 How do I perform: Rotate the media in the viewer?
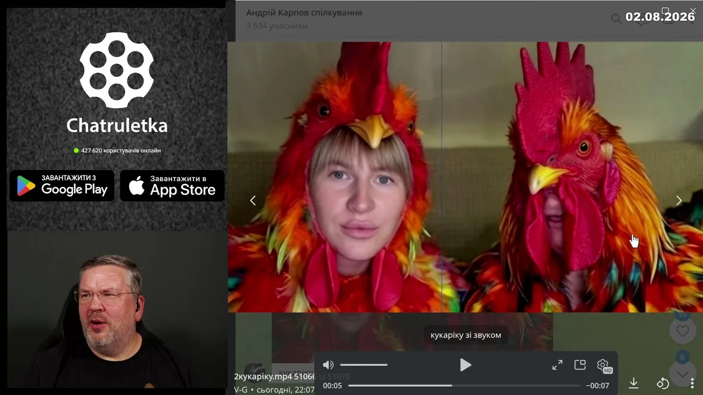[x=663, y=383]
